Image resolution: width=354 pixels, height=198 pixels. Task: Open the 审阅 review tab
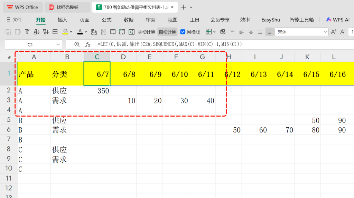(x=151, y=20)
